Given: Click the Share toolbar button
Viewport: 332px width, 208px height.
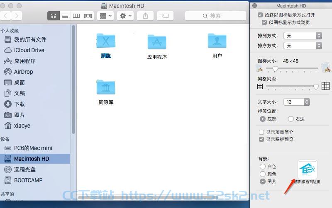Looking at the screenshot, I should (x=145, y=16).
